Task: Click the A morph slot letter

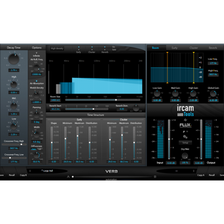Action: pyautogui.click(x=68, y=177)
